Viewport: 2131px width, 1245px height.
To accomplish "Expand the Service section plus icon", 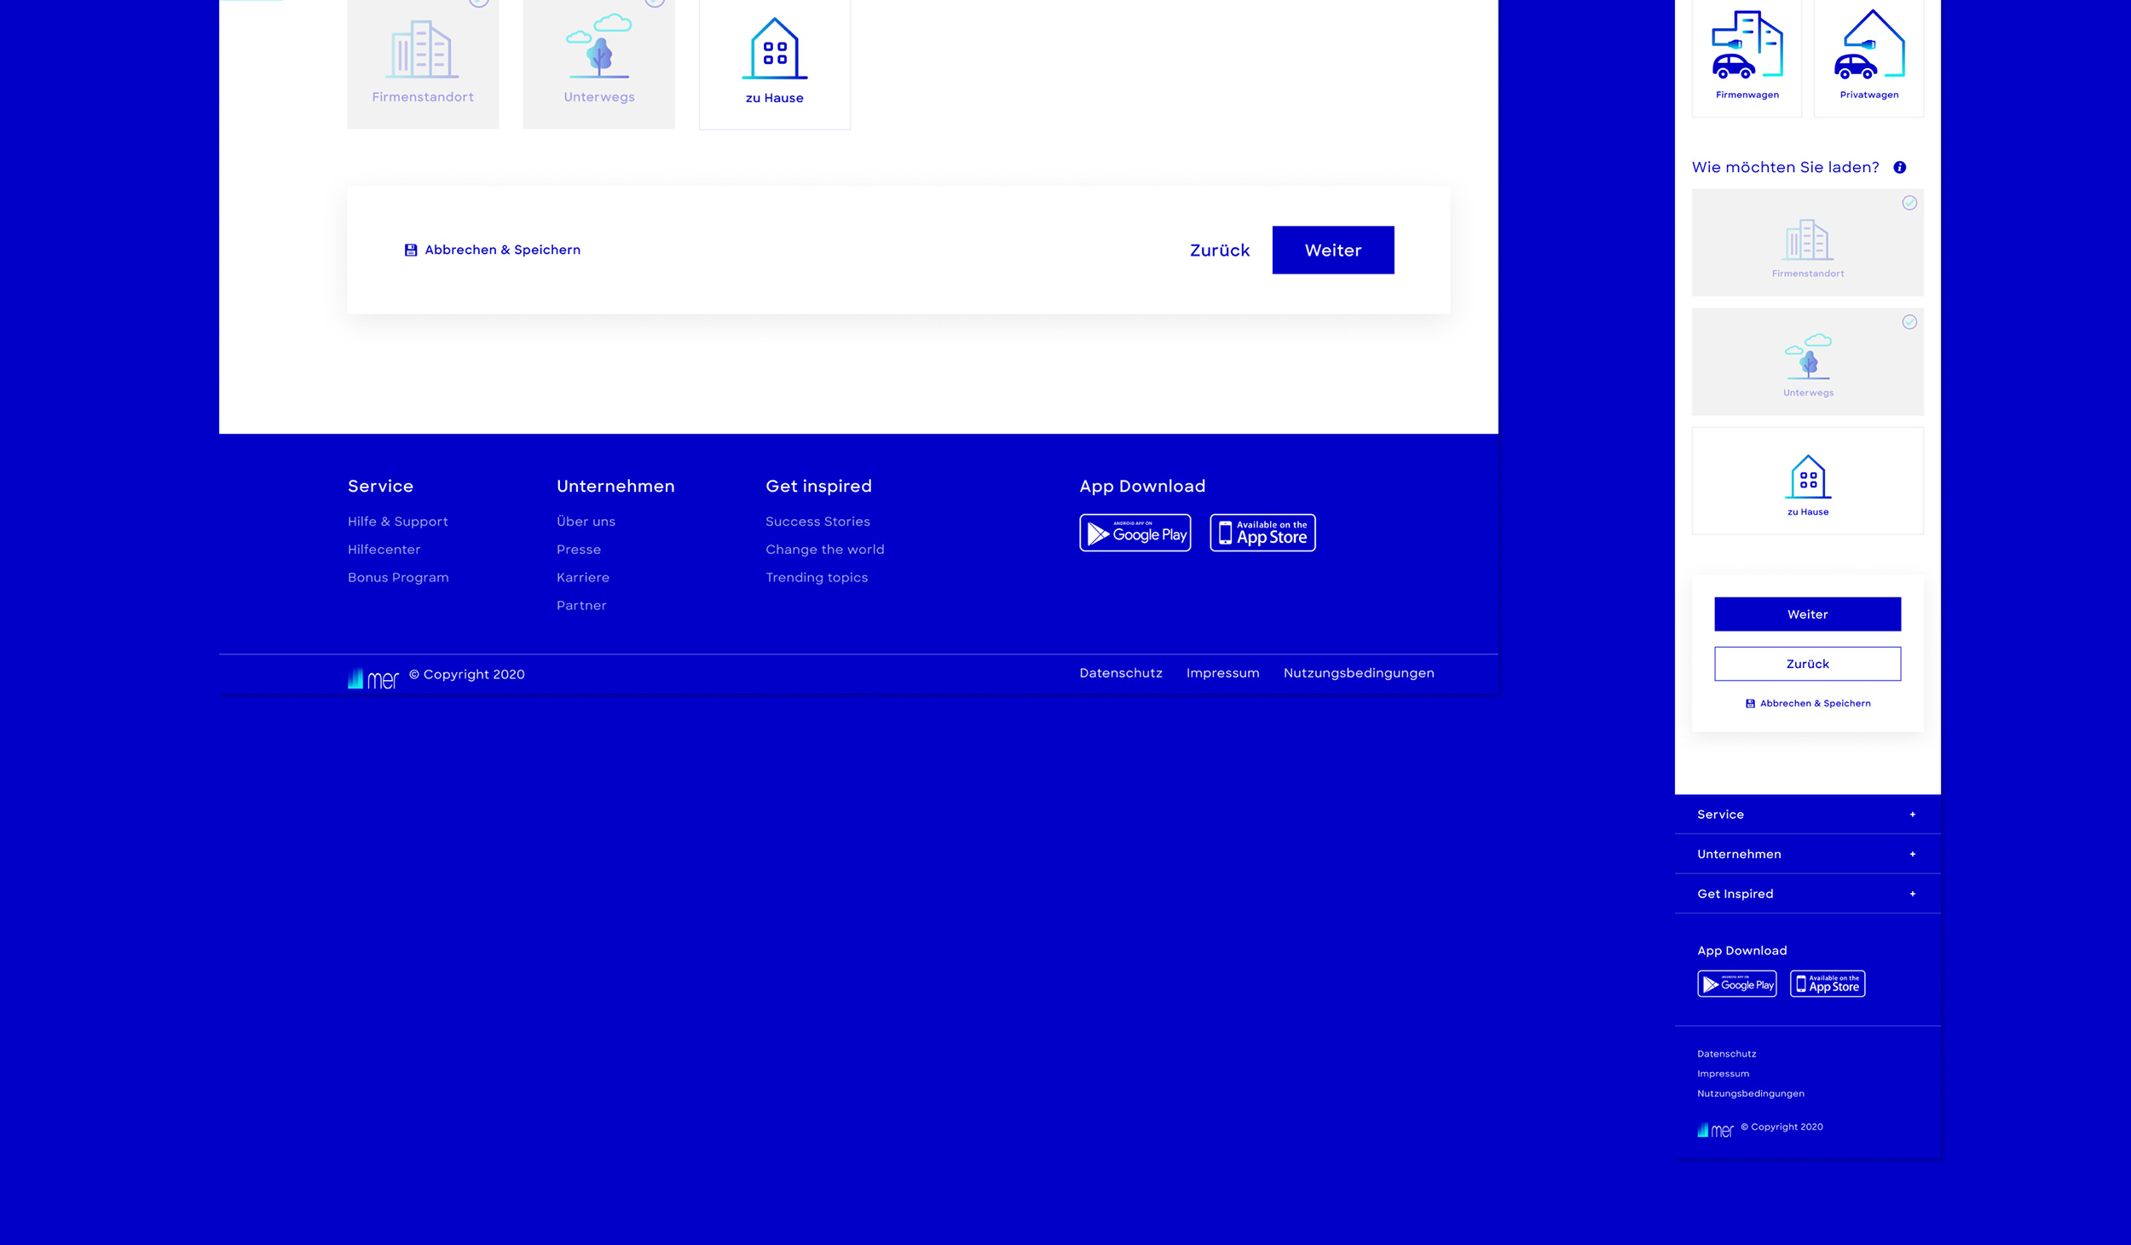I will pyautogui.click(x=1913, y=815).
